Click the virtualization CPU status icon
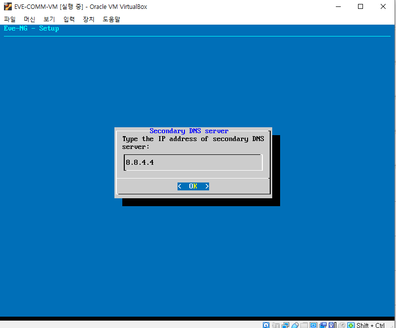The image size is (396, 328). 332,325
